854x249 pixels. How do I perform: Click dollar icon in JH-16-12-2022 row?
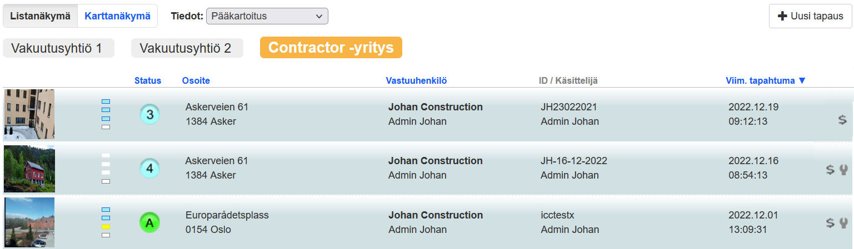pos(830,170)
